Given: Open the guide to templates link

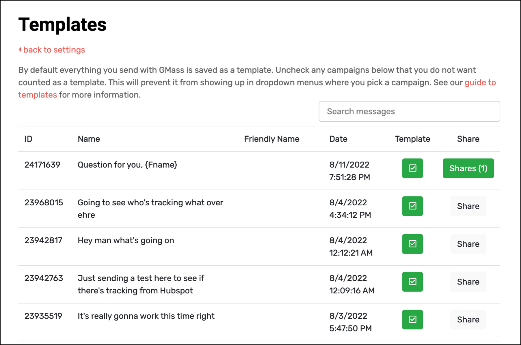Looking at the screenshot, I should tap(480, 82).
